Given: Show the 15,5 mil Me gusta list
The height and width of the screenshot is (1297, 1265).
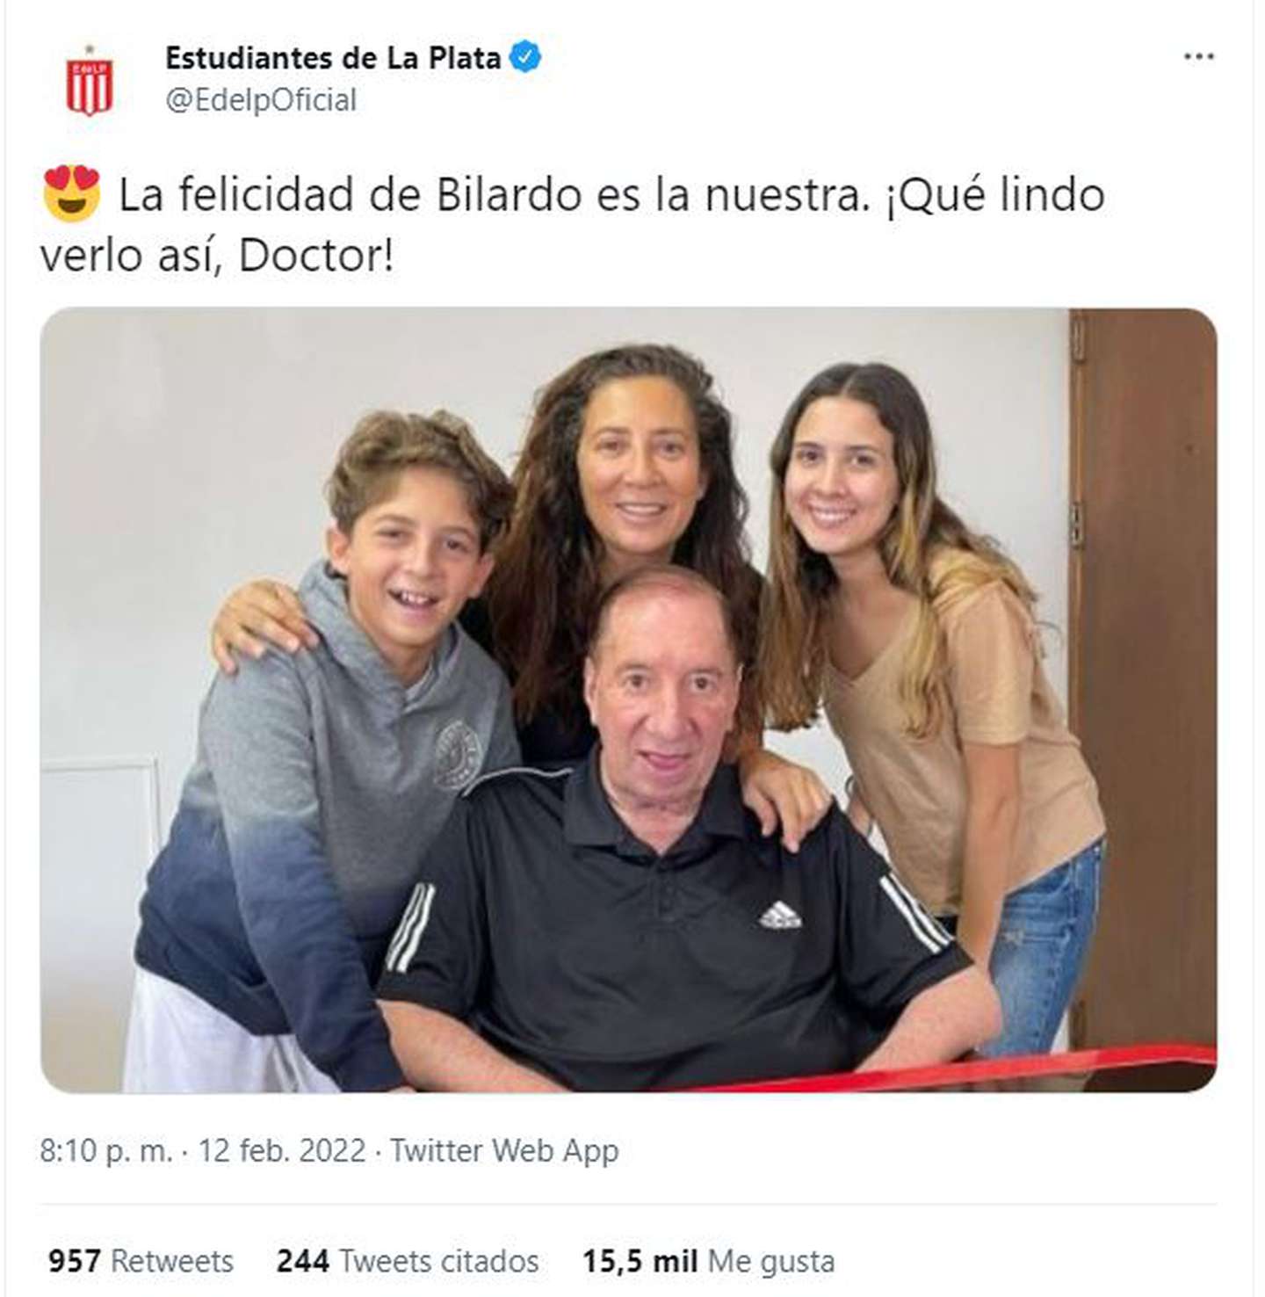Looking at the screenshot, I should pyautogui.click(x=709, y=1262).
